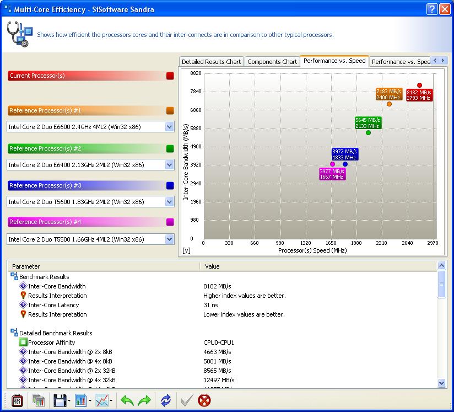Click the options gauge icon in bottom toolbar
This screenshot has height=412, width=454.
[17, 400]
